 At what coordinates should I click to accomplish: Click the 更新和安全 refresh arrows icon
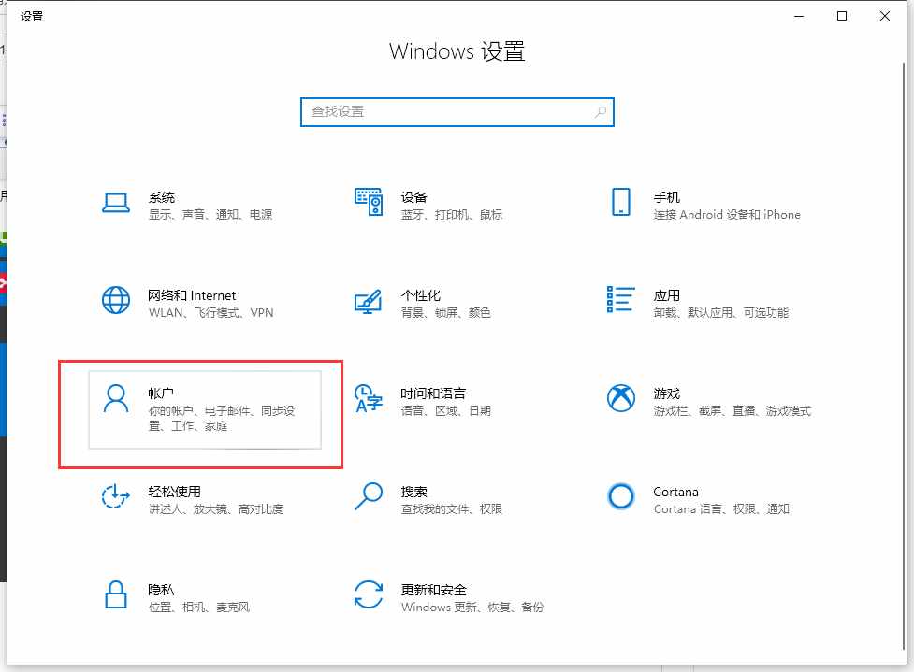click(369, 594)
